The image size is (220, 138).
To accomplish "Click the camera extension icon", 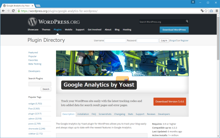I will coord(211,11).
